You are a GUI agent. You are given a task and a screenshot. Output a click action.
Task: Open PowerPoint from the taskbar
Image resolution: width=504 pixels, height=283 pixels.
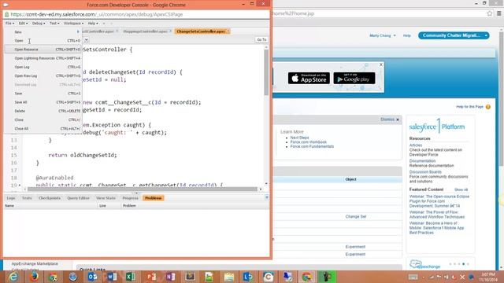click(151, 277)
